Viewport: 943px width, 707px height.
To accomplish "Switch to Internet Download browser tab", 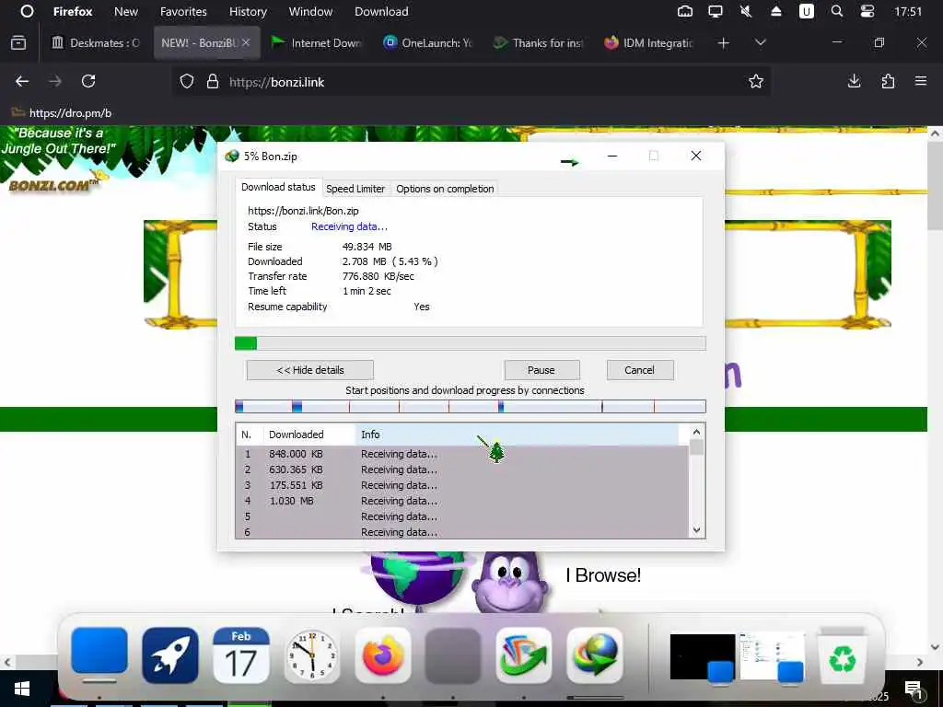I will coord(316,42).
